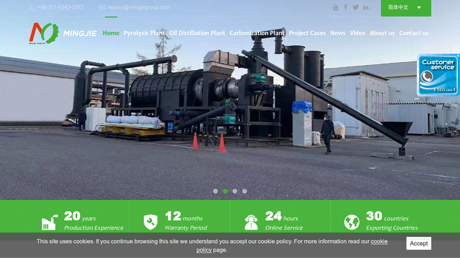This screenshot has height=258, width=460.
Task: Go to the Home menu item
Action: coord(111,33)
